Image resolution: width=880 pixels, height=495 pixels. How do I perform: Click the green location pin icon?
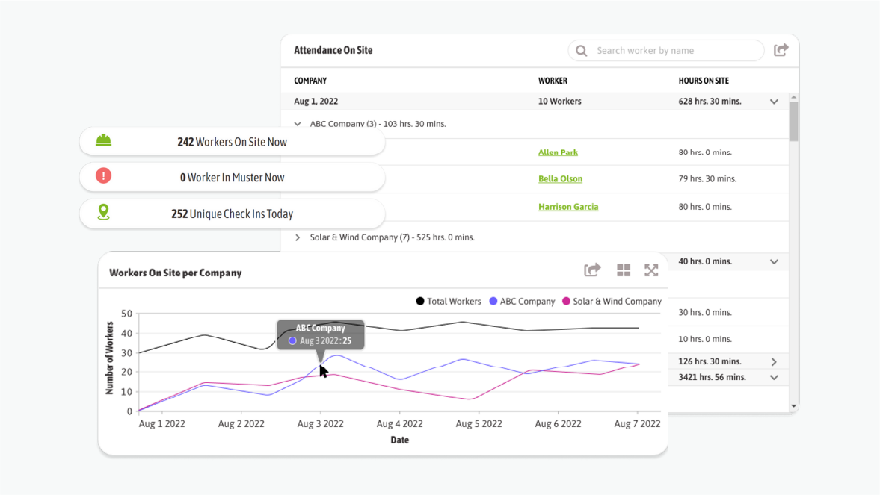coord(104,212)
